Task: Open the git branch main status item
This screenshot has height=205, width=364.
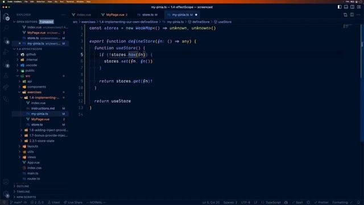Action: click(16, 203)
